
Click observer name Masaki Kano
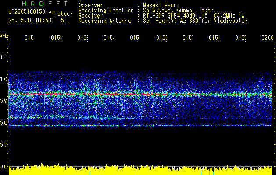click(160, 5)
